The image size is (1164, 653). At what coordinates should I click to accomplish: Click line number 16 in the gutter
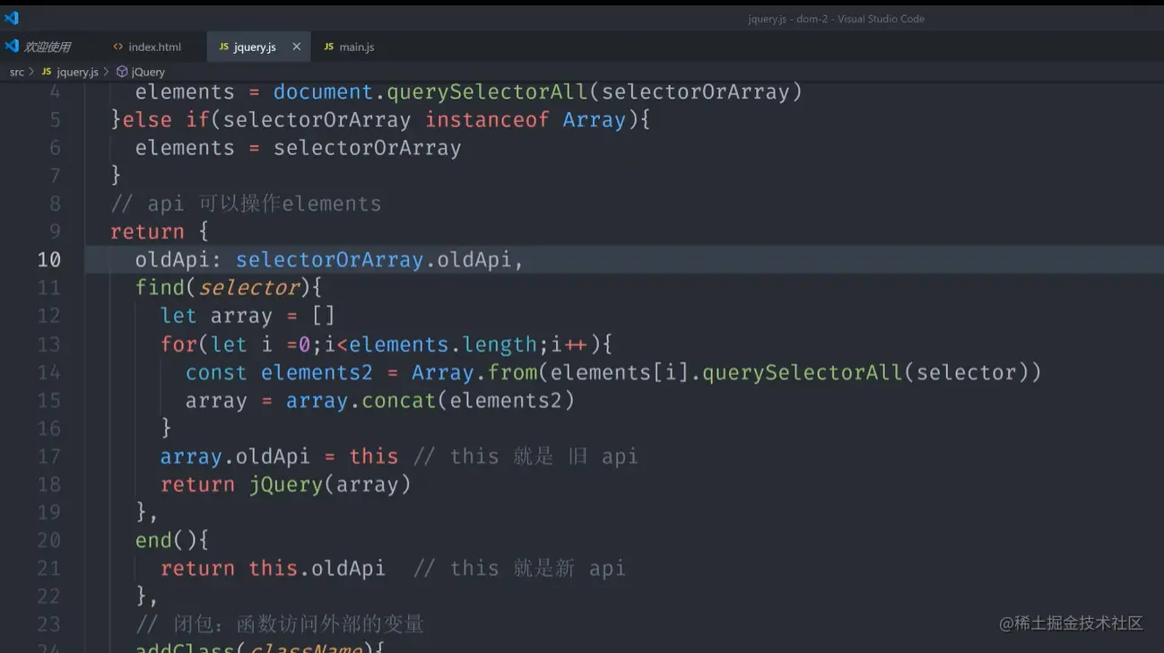point(49,428)
